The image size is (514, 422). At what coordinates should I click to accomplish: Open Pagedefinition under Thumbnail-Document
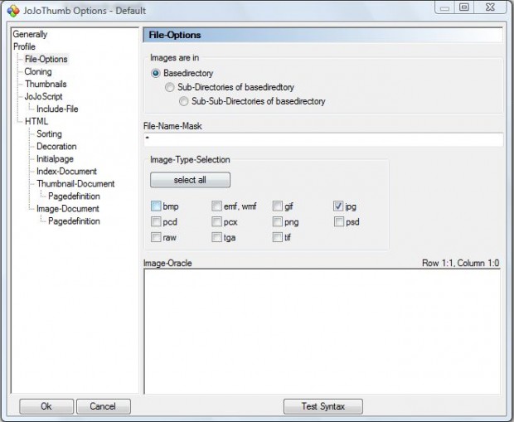click(74, 196)
